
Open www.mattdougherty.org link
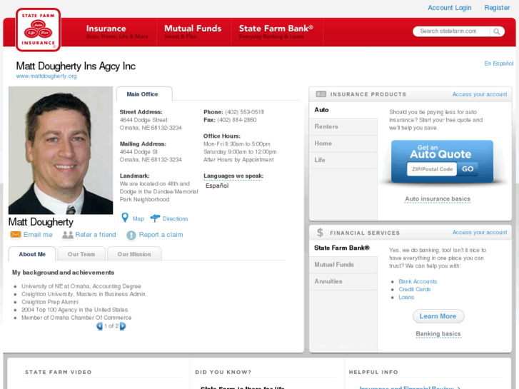(x=46, y=76)
